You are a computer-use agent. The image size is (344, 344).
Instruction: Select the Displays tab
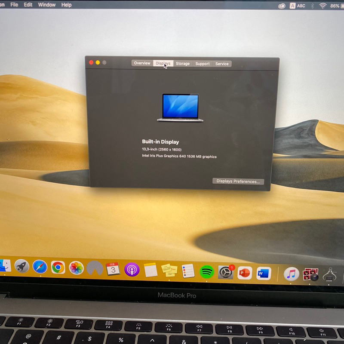tap(163, 63)
